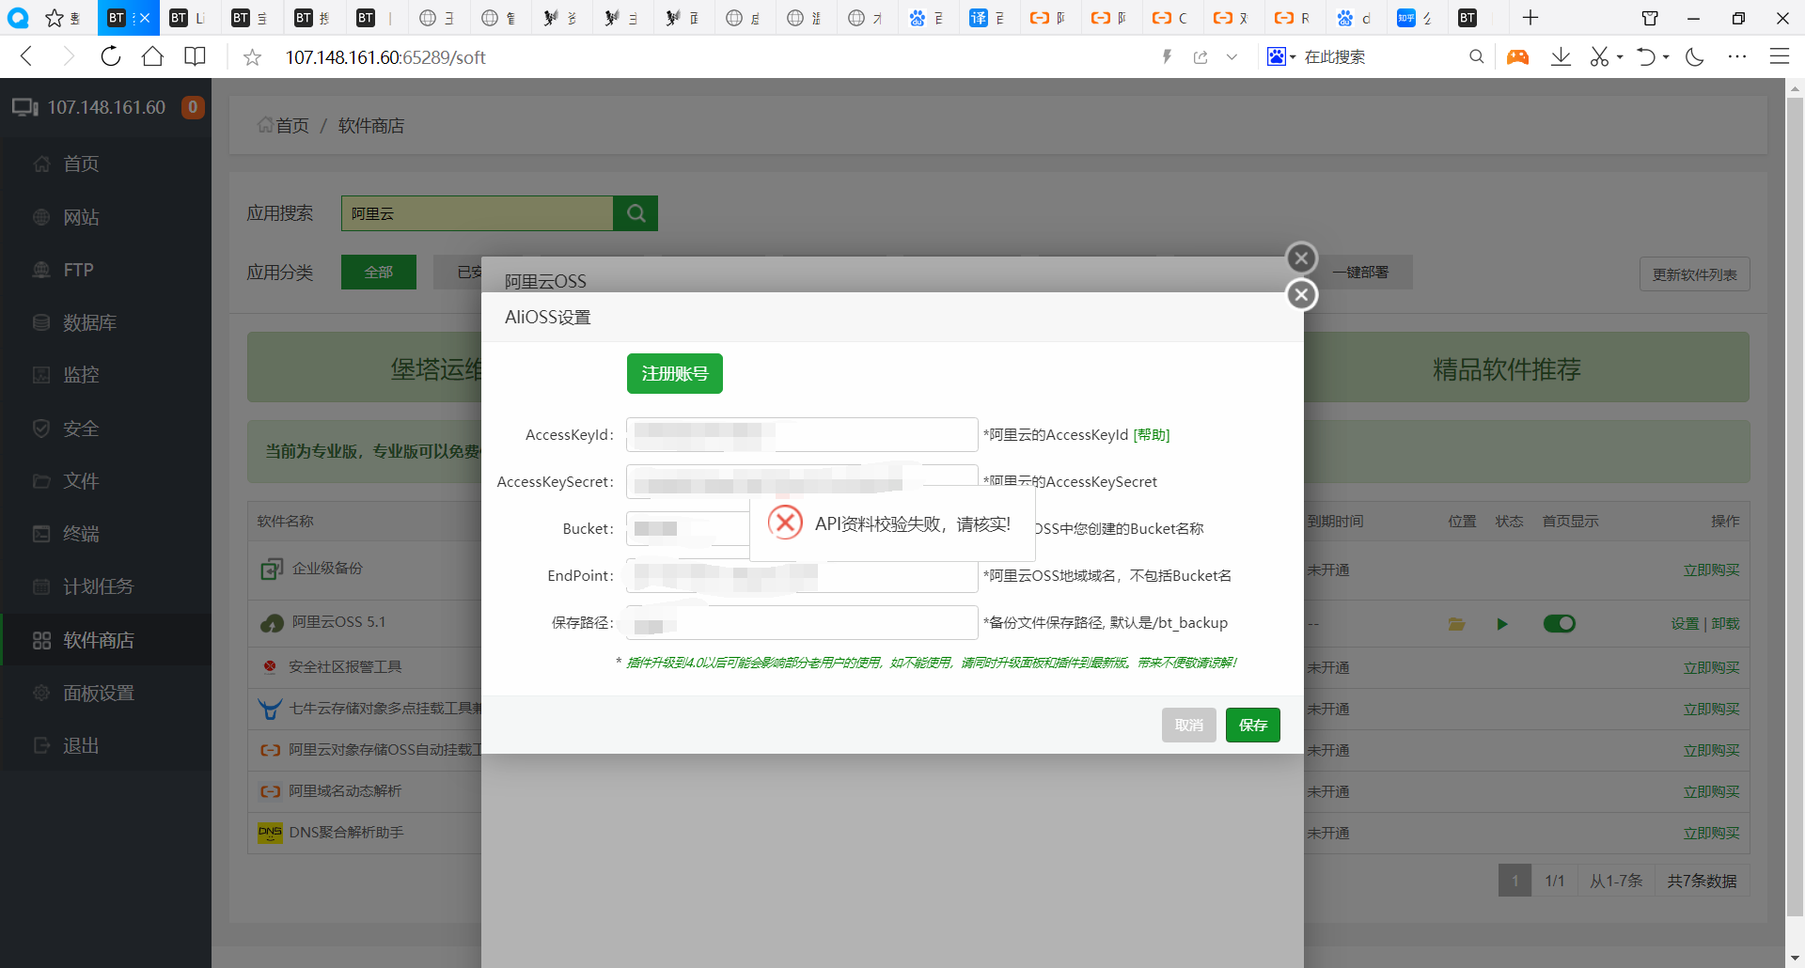
Task: Close the AliOSS设置 dialog with X
Action: coord(1301,295)
